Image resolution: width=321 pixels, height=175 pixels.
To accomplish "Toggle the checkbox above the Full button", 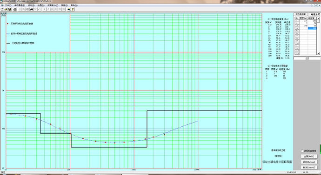I will click(302, 151).
